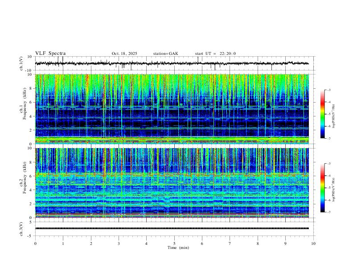Click the time axis tick label '10'
The image size is (353, 273).
(x=313, y=244)
